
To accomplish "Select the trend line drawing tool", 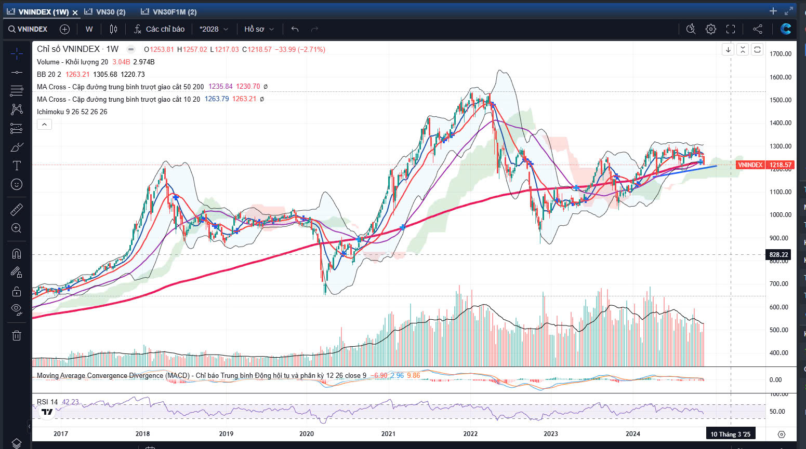I will tap(17, 72).
